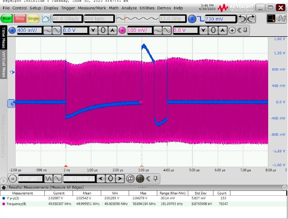Open the Help menu
This screenshot has width=288, height=219.
click(x=178, y=8)
